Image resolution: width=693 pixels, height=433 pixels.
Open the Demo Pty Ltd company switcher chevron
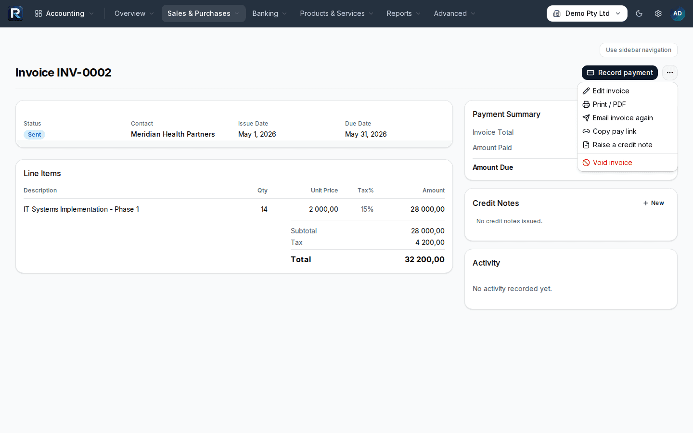coord(618,13)
